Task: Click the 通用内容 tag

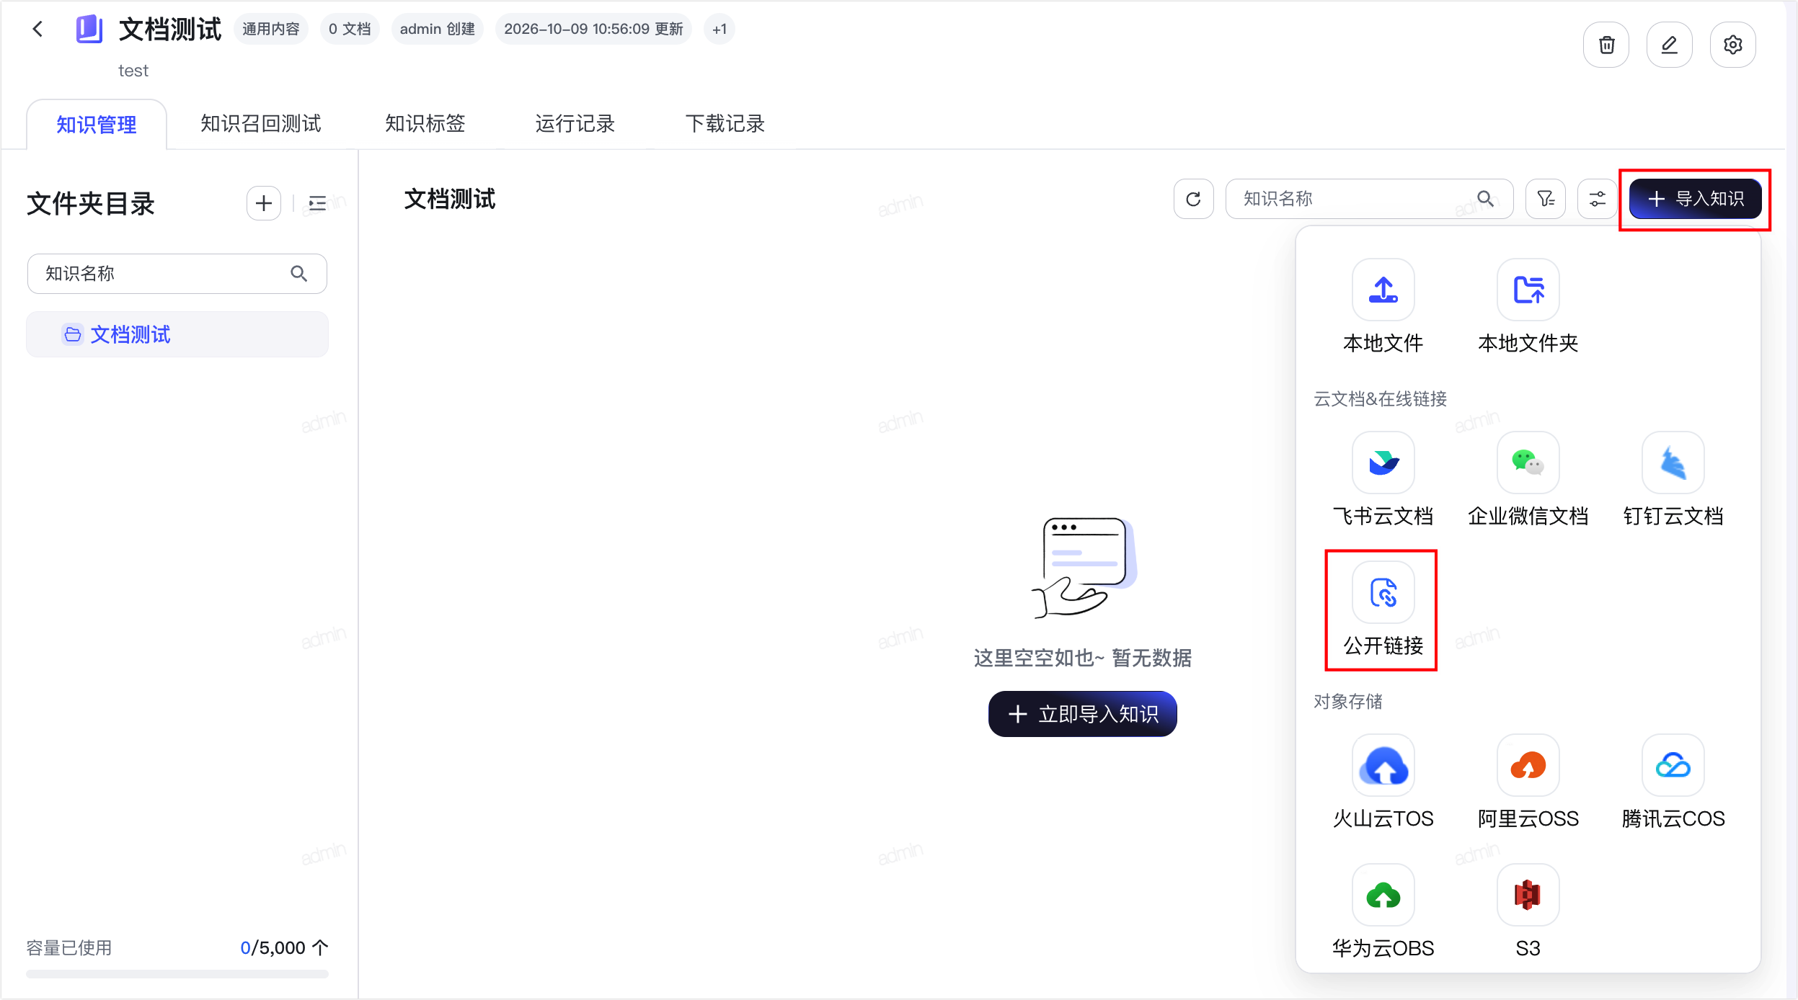Action: coord(270,29)
